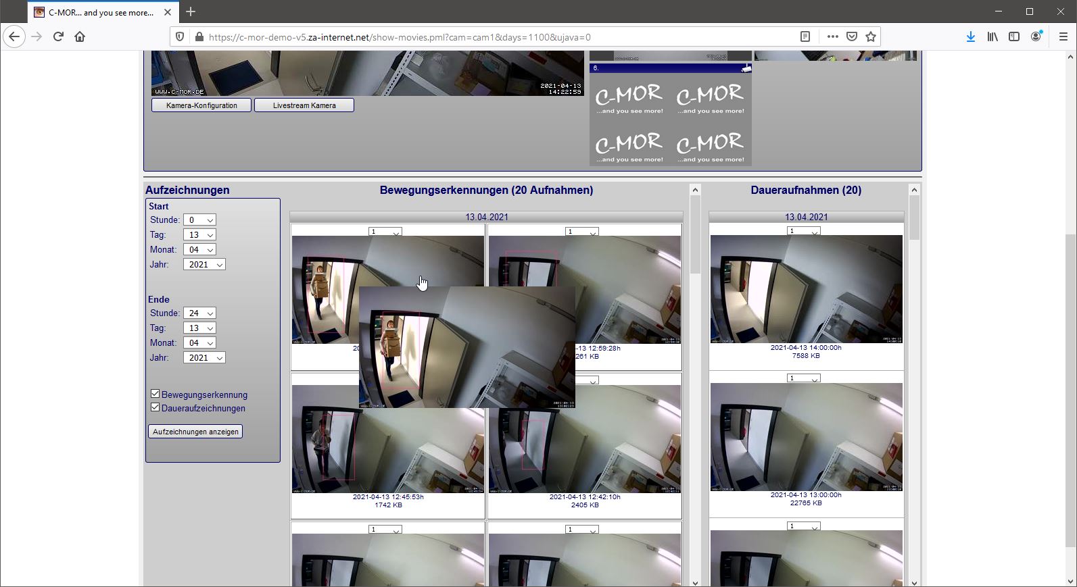
Task: Open the browser home page
Action: (80, 36)
